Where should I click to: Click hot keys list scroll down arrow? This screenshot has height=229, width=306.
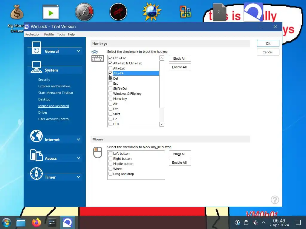[x=162, y=124]
